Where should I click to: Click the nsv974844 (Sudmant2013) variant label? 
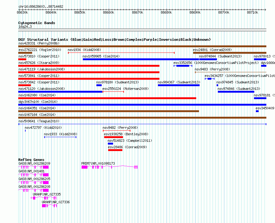coord(220,56)
